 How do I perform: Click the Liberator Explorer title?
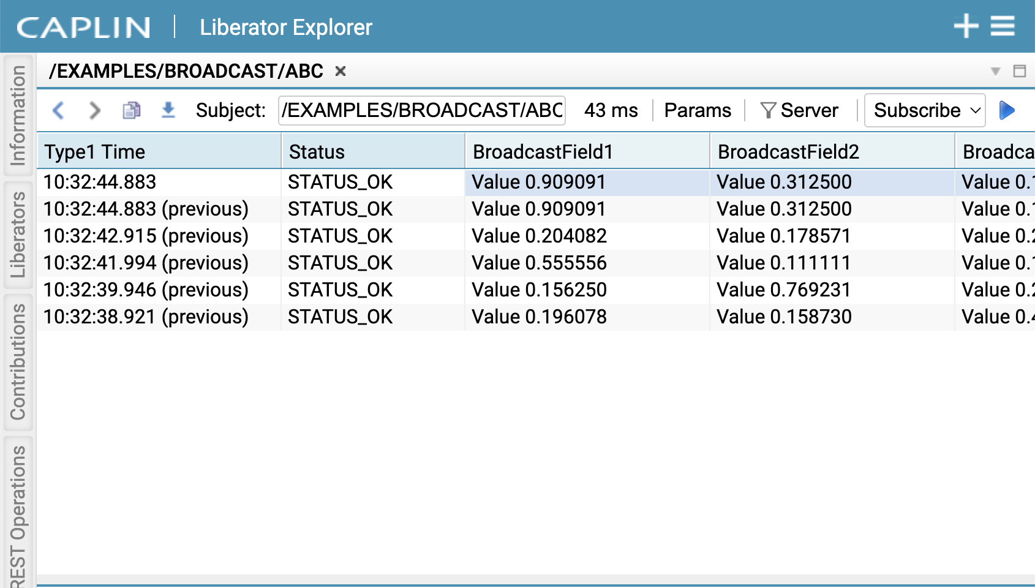(286, 27)
